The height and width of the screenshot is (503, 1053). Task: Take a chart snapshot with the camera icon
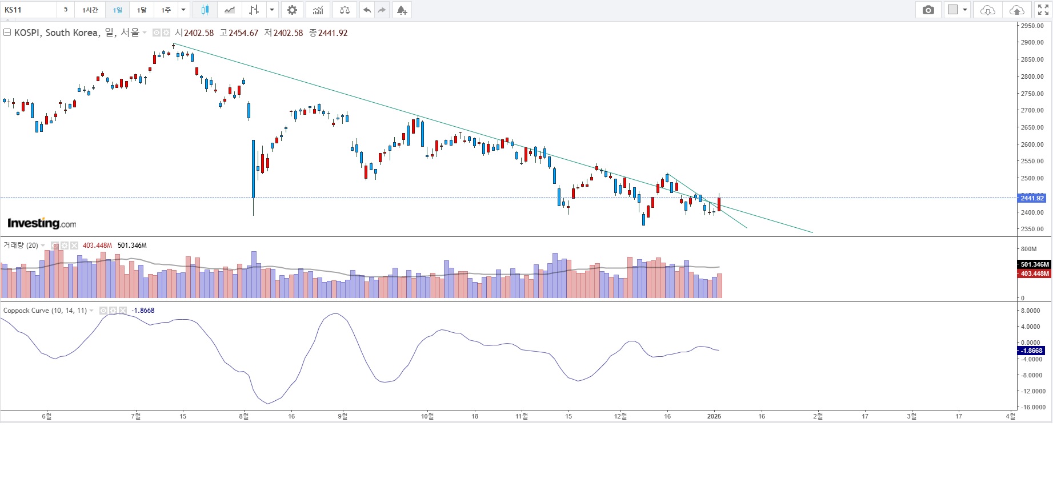point(928,10)
